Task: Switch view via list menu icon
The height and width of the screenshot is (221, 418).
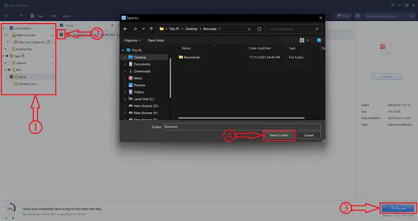Action: click(x=357, y=16)
